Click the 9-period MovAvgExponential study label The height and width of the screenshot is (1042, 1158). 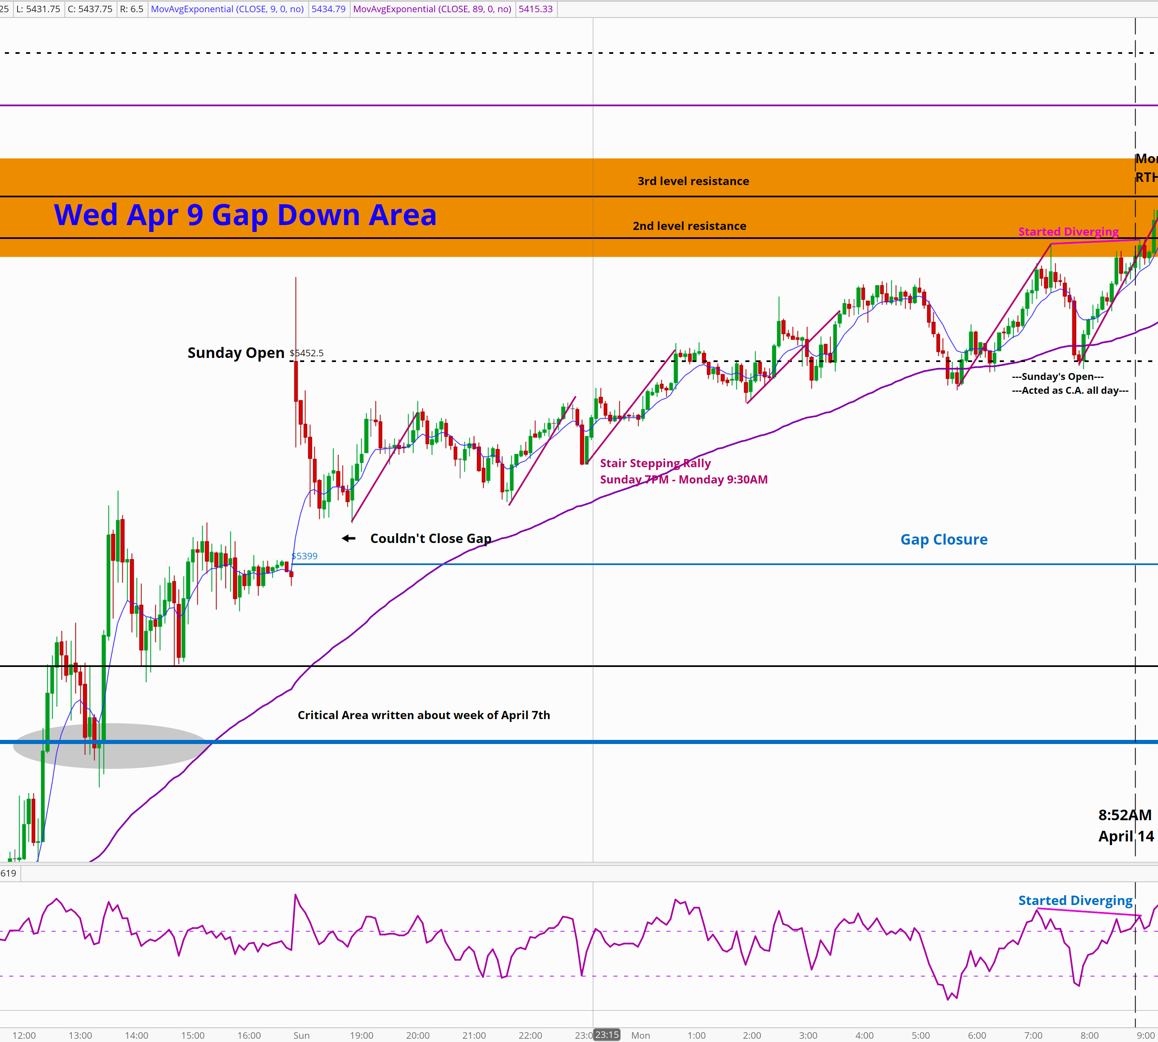pyautogui.click(x=228, y=9)
